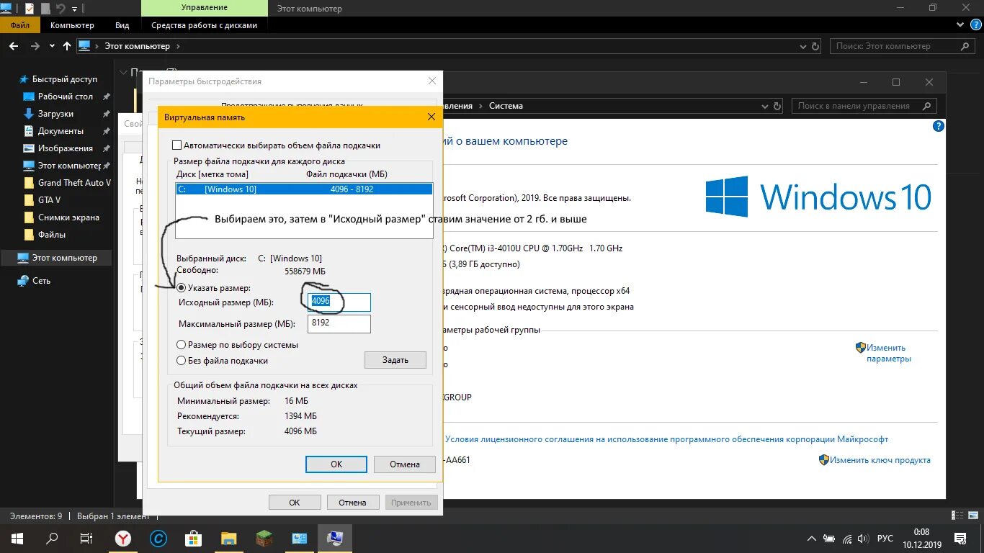The image size is (984, 553).
Task: Select Этот компьютер in navigation tree
Action: click(57, 258)
